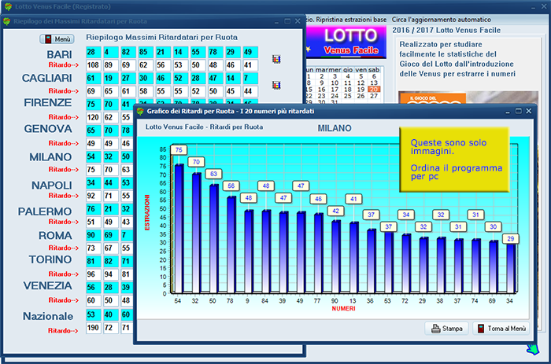Open the Ripristina estrazioni base menu item

click(x=351, y=20)
